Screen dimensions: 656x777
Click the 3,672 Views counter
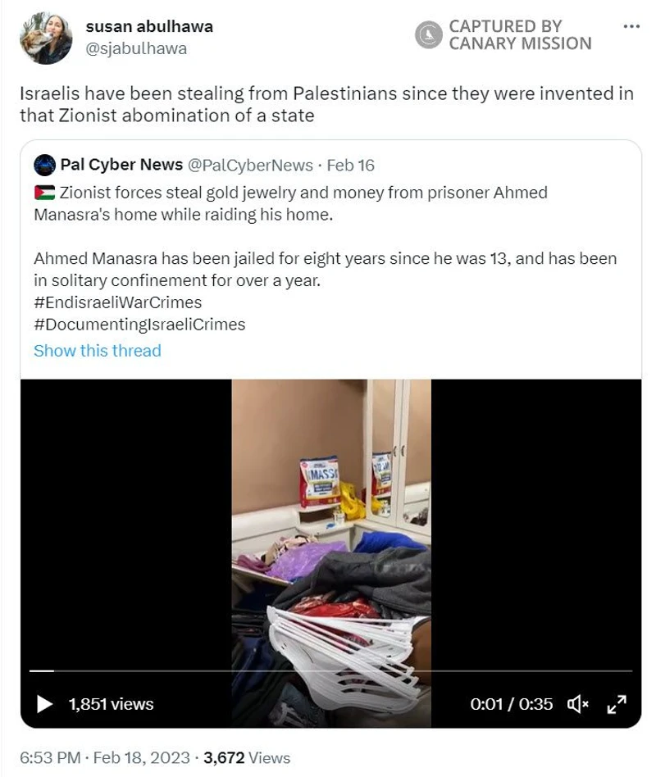247,757
